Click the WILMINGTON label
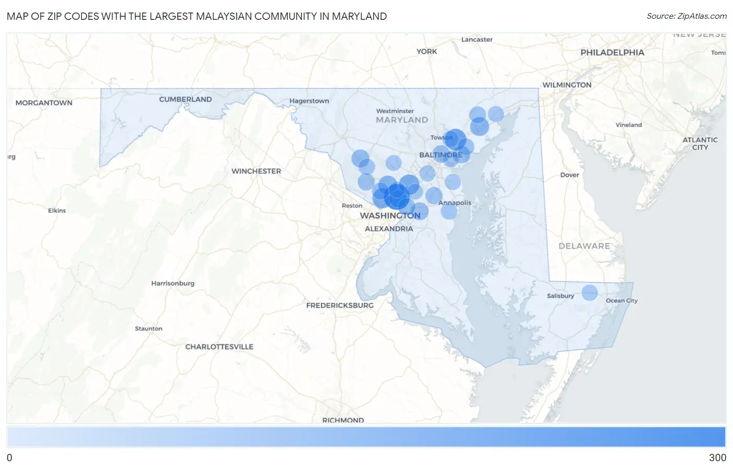 point(567,85)
